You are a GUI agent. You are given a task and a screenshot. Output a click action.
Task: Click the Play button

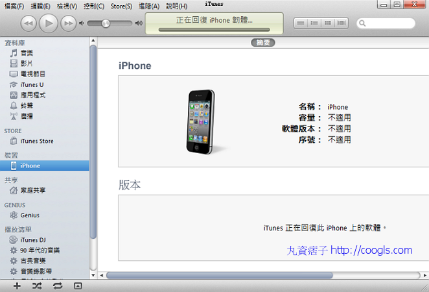(49, 23)
